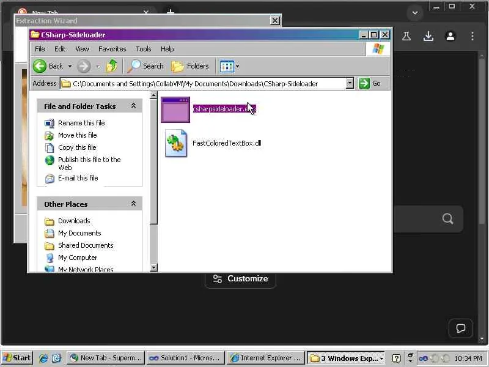Click the browser page search magnifier
The width and height of the screenshot is (489, 367).
447,219
